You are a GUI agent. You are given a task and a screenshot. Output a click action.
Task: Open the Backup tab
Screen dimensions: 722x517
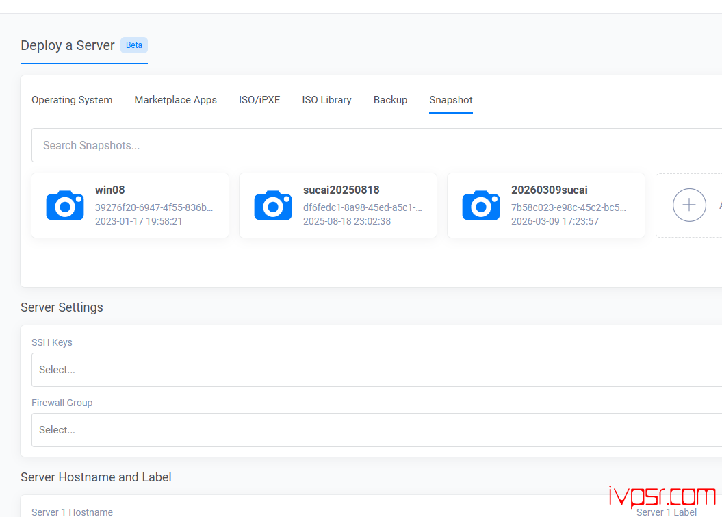pos(390,100)
